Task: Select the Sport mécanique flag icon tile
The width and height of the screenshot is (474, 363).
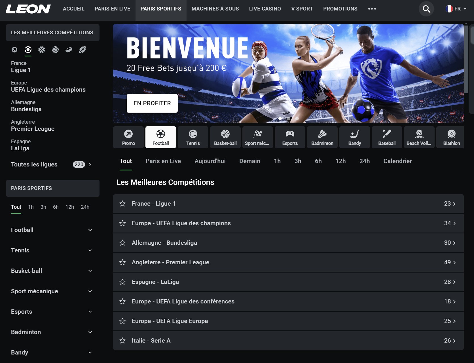Action: click(x=257, y=137)
